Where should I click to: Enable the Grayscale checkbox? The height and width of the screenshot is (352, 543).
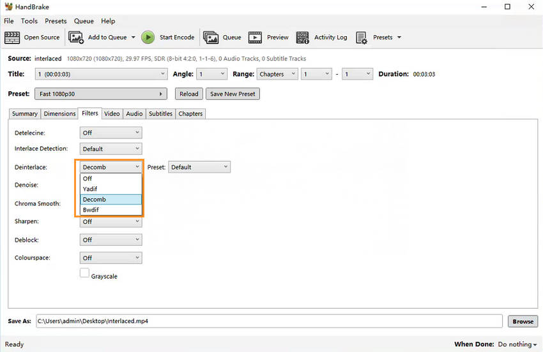84,272
